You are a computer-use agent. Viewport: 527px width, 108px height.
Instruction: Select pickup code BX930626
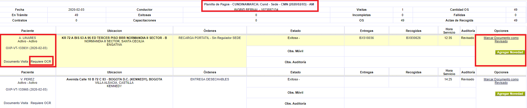pyautogui.click(x=413, y=38)
